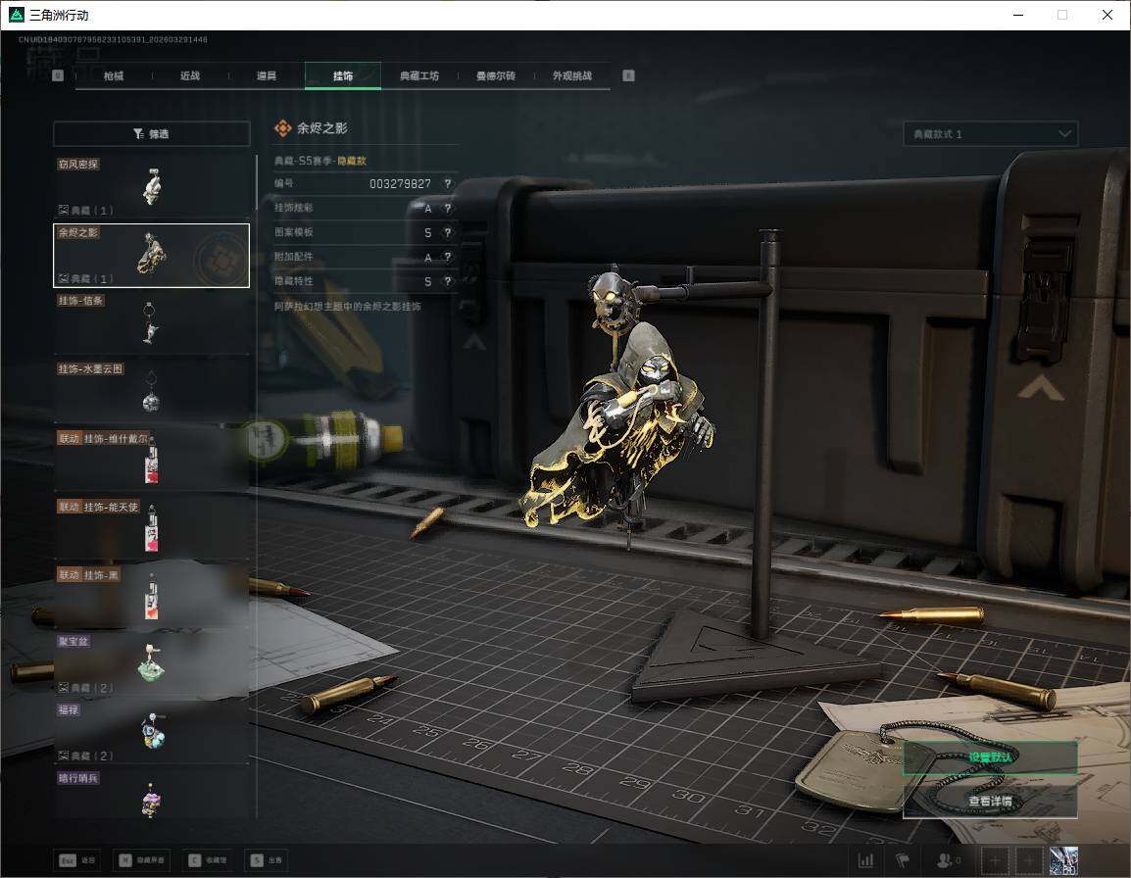The image size is (1131, 878).
Task: Click the E next-tab key icon
Action: pos(628,75)
